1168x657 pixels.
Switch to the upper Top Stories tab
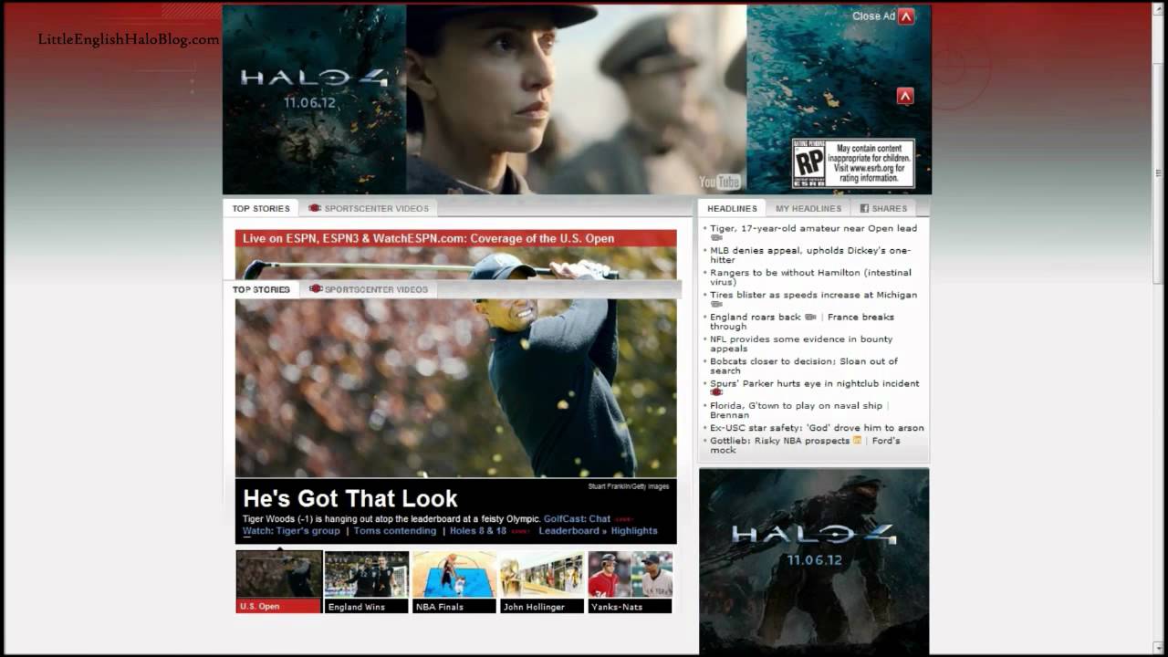(x=261, y=208)
